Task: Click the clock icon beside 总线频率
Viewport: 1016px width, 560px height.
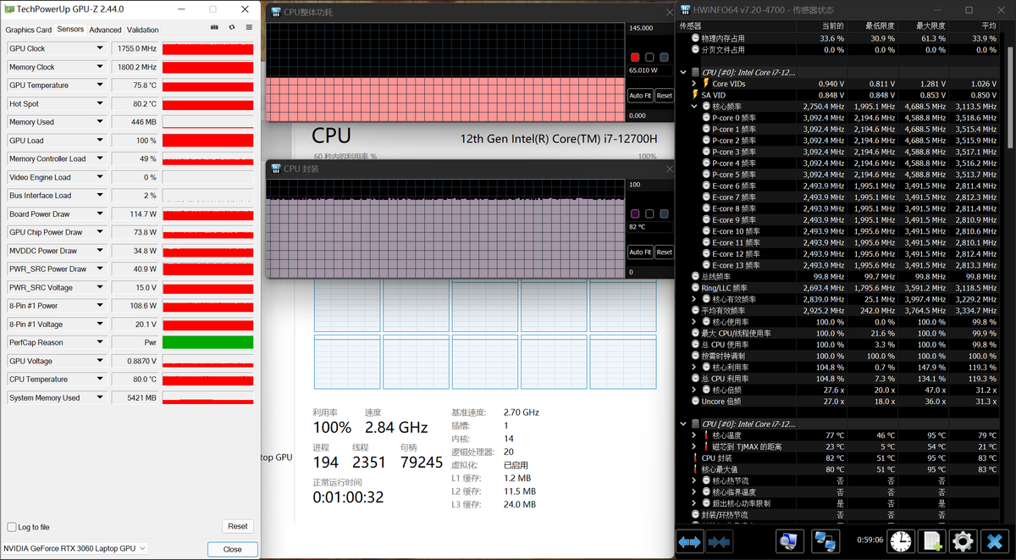Action: click(695, 276)
